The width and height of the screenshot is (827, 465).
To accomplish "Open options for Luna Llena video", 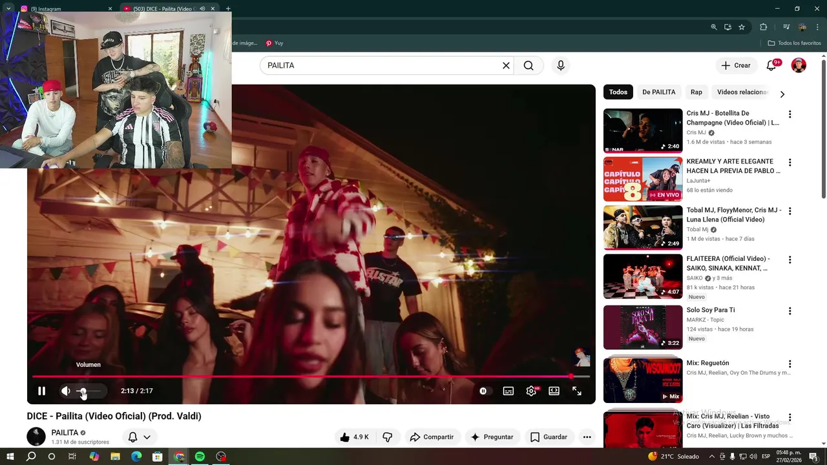I will coord(790,211).
